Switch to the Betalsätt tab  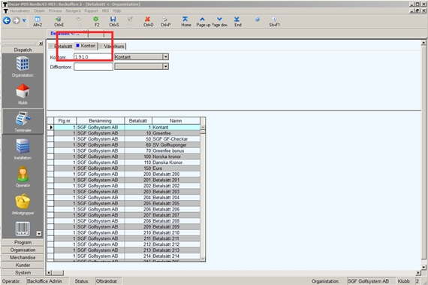click(x=61, y=46)
